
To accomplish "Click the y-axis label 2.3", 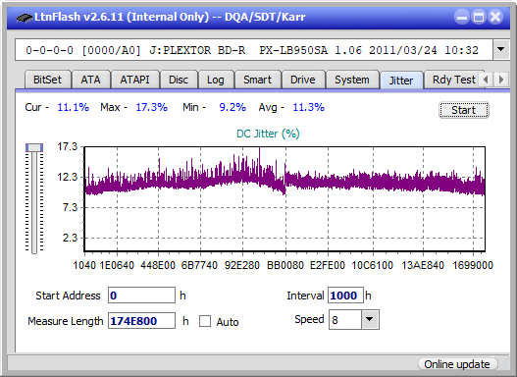I will coord(70,238).
